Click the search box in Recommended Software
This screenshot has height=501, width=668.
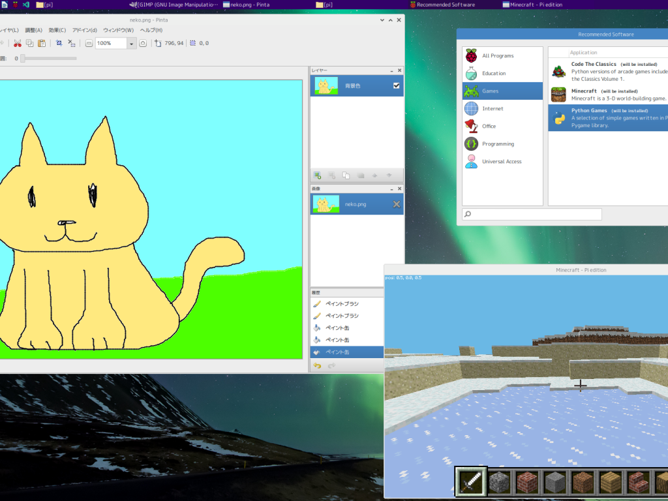[x=532, y=214]
